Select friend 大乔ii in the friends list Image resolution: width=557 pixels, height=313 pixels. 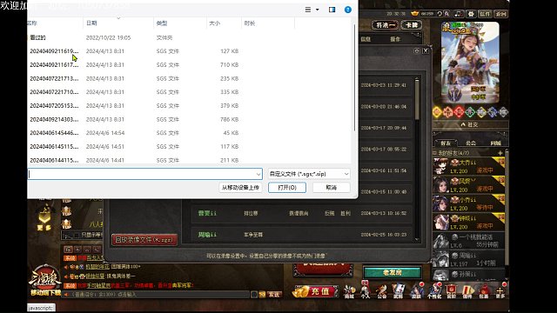468,167
